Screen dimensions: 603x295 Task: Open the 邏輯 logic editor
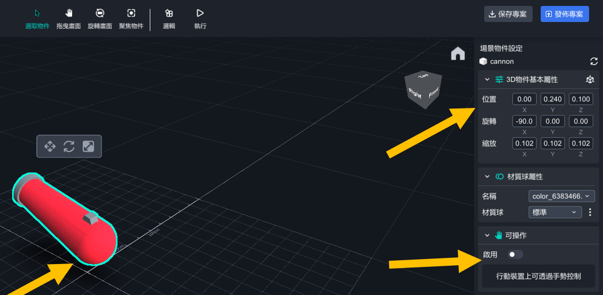tap(168, 19)
